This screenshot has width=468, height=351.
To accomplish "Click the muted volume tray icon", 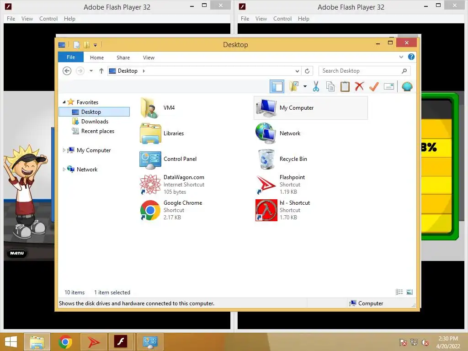I will (425, 342).
